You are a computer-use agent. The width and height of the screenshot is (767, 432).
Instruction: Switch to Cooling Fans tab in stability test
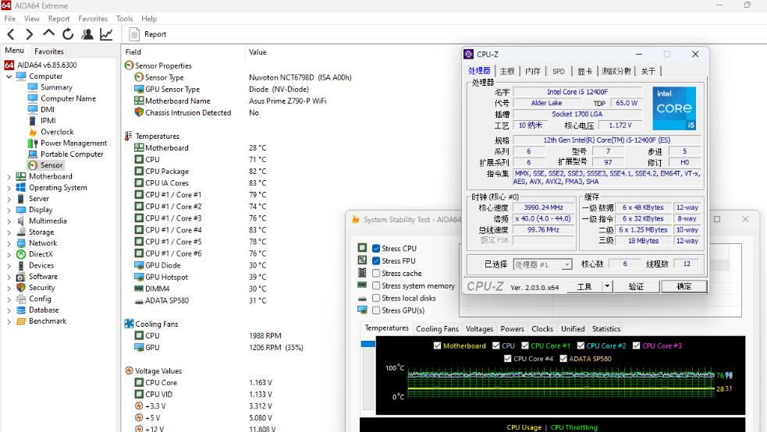point(437,329)
